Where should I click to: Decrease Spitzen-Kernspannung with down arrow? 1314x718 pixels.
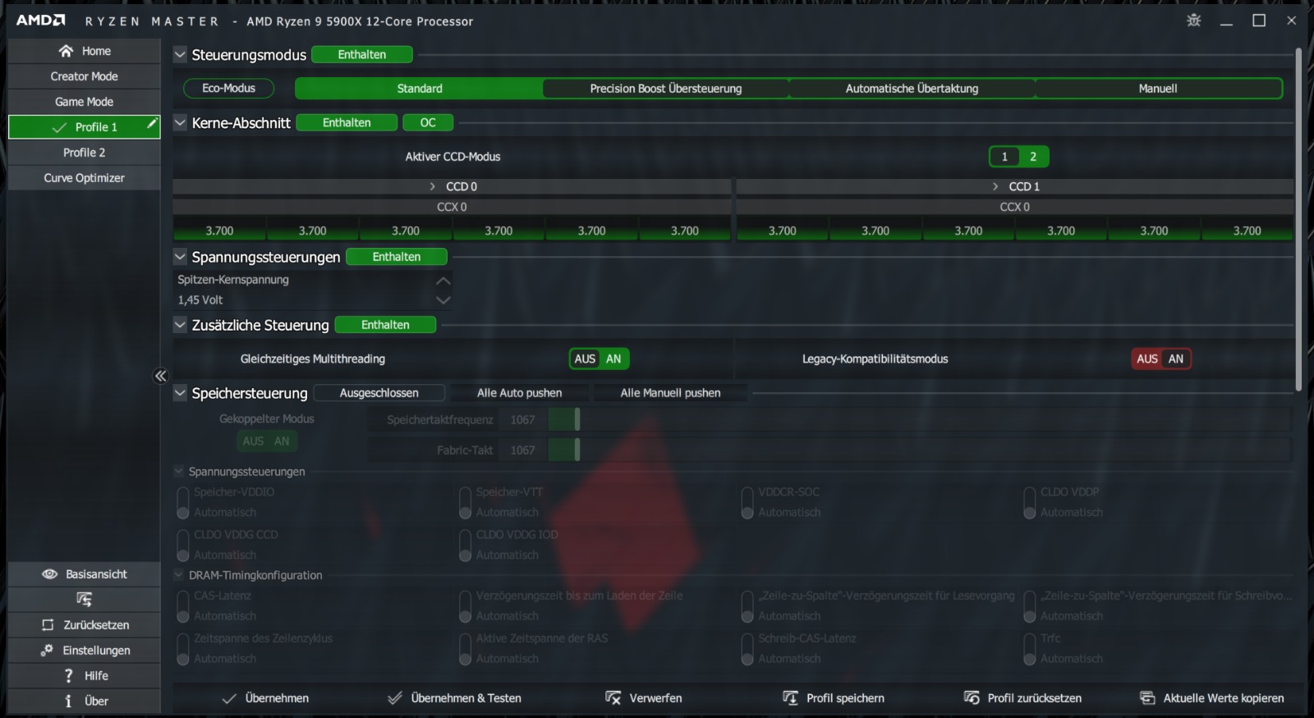coord(443,300)
